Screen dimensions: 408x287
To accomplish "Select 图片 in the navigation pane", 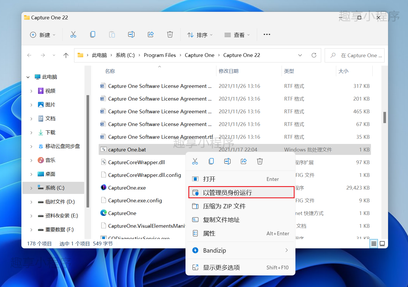I will point(50,105).
